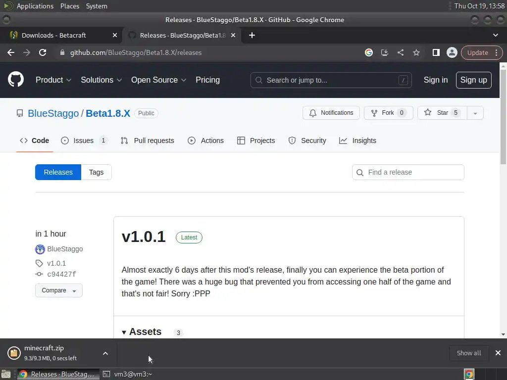Bookmark this page with the star icon
Viewport: 507px width, 380px height.
coord(416,52)
